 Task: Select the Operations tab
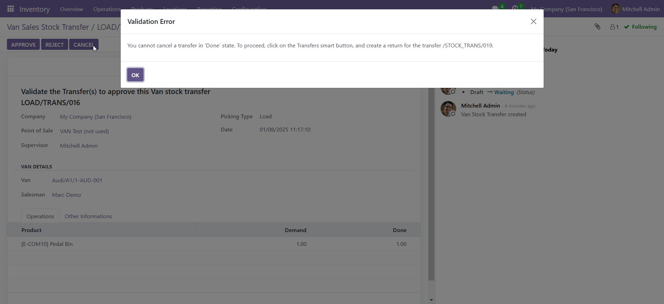40,216
